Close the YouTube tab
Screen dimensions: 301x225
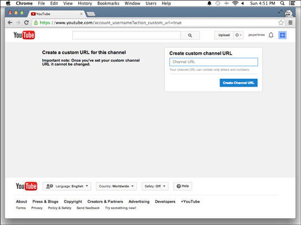point(81,13)
